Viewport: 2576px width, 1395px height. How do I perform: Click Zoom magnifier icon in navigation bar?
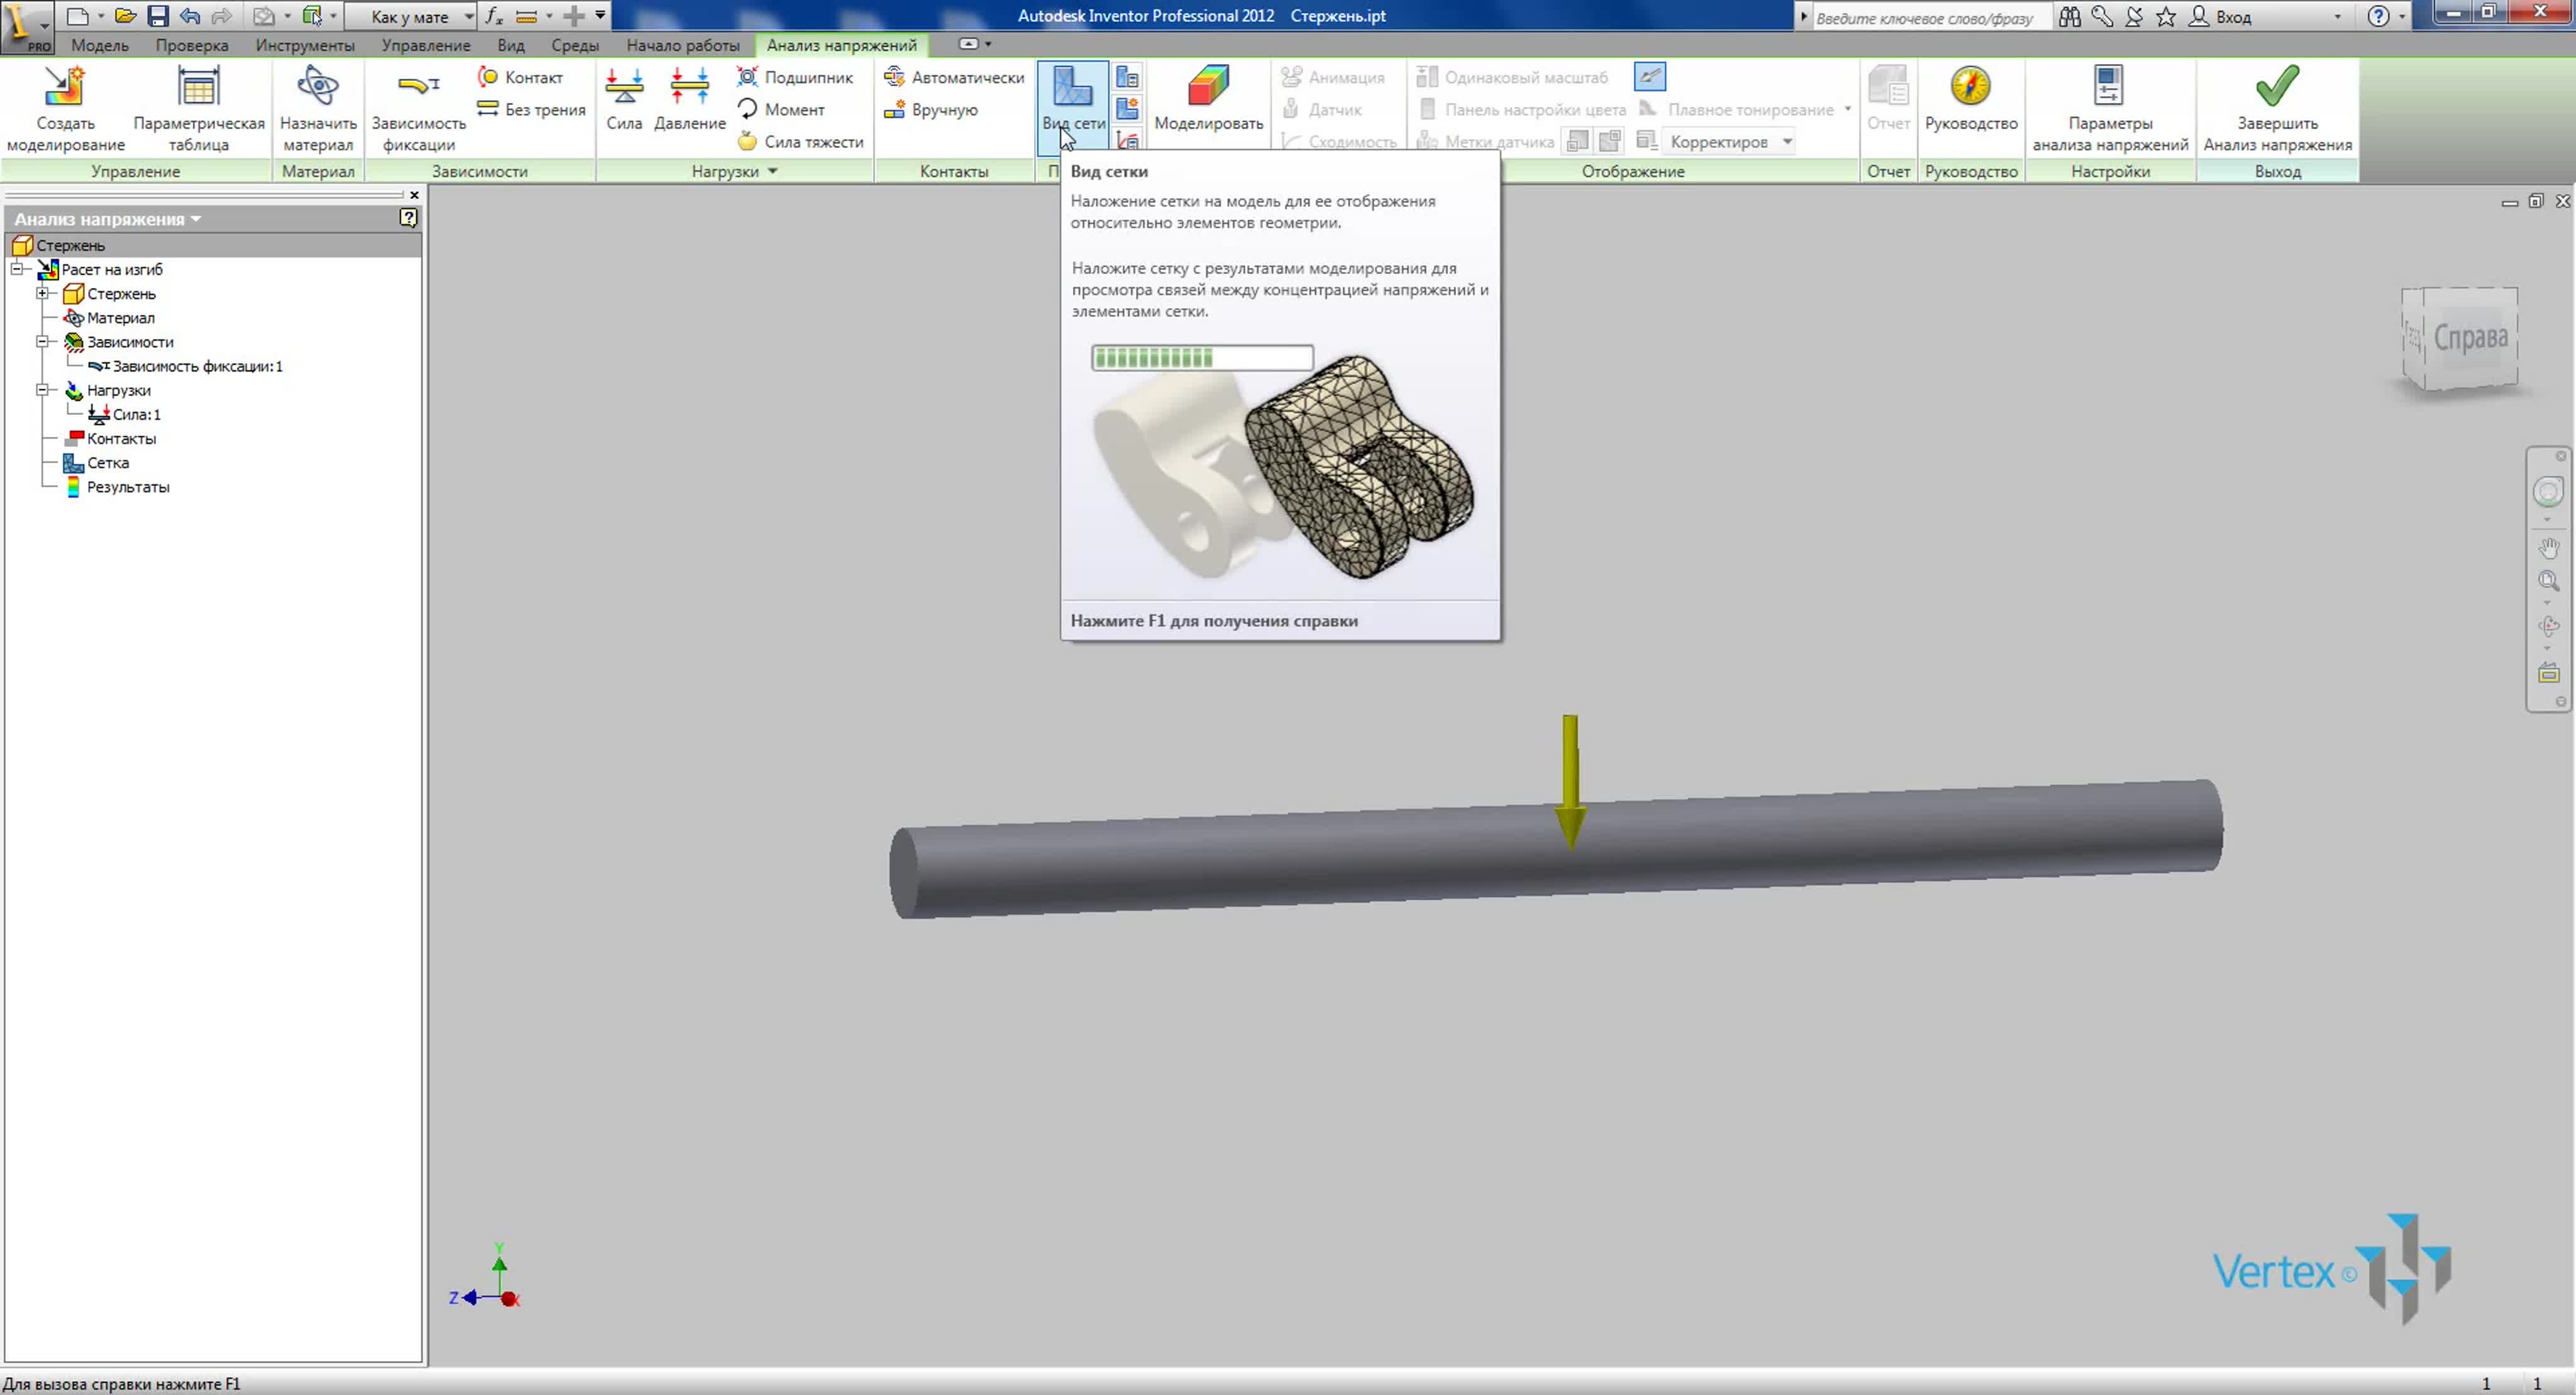coord(2548,581)
